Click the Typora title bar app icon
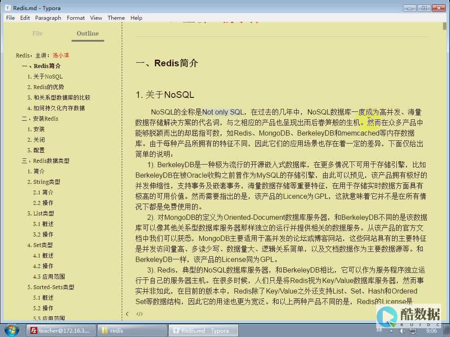Screen dimensions: 450x337 click(8, 8)
